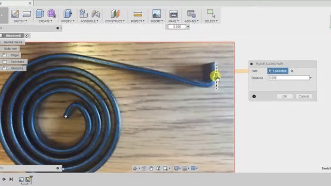Image resolution: width=331 pixels, height=186 pixels.
Task: Click the Inspect measure icon
Action: pyautogui.click(x=138, y=14)
